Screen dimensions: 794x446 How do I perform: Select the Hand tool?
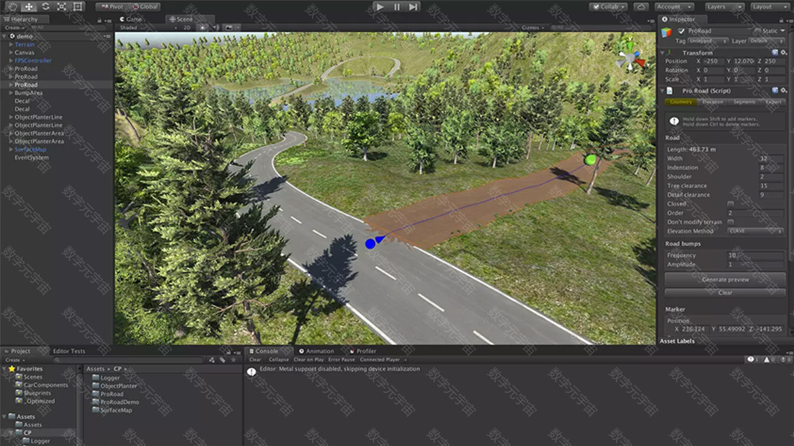[12, 7]
